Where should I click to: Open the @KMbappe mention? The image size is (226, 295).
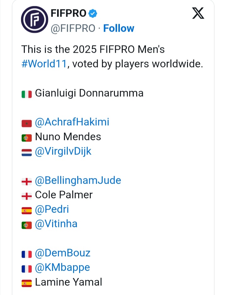point(62,267)
